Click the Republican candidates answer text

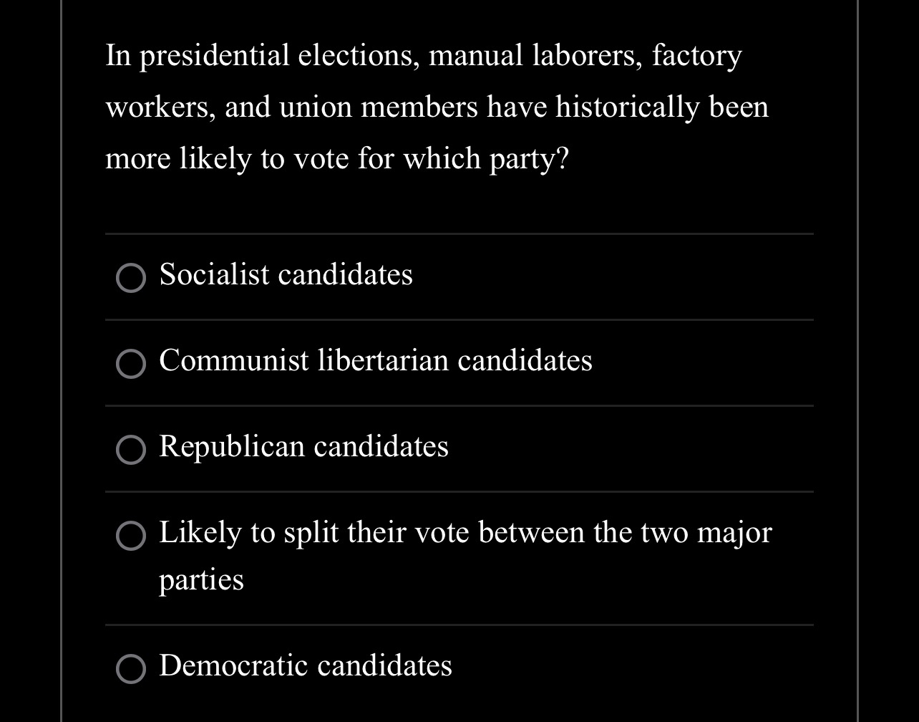[x=303, y=447]
